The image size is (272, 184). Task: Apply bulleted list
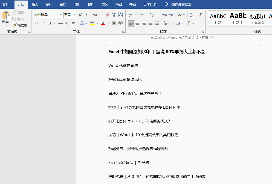(131, 15)
